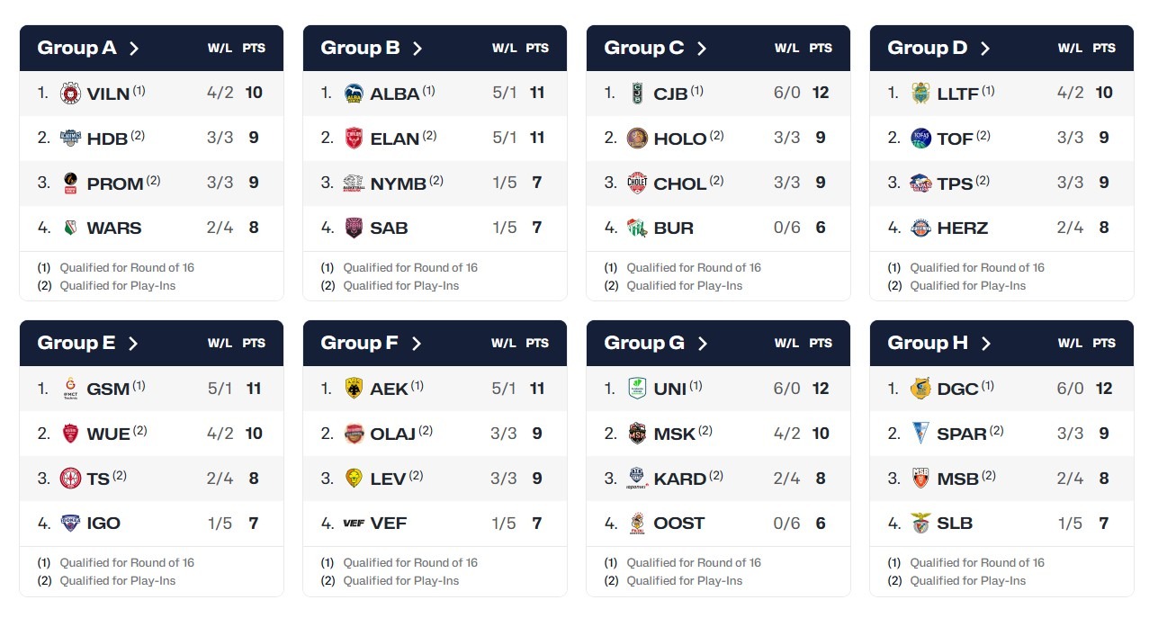Click the CHOL team logo in Group C
The width and height of the screenshot is (1167, 618).
pyautogui.click(x=637, y=183)
